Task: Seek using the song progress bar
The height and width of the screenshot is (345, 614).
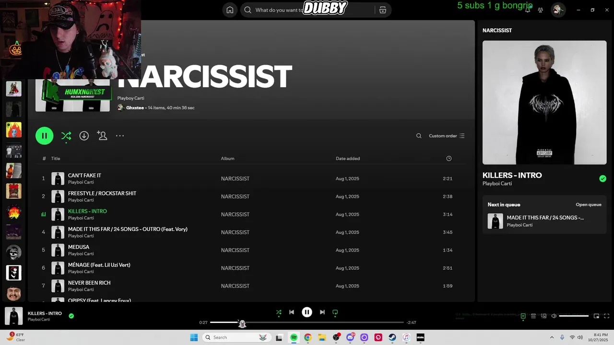Action: click(x=307, y=322)
